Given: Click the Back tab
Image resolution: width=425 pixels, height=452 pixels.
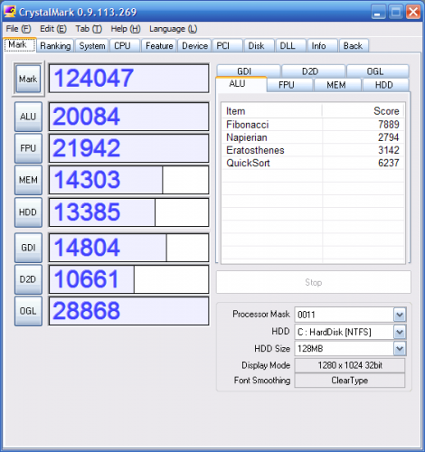Looking at the screenshot, I should [354, 46].
